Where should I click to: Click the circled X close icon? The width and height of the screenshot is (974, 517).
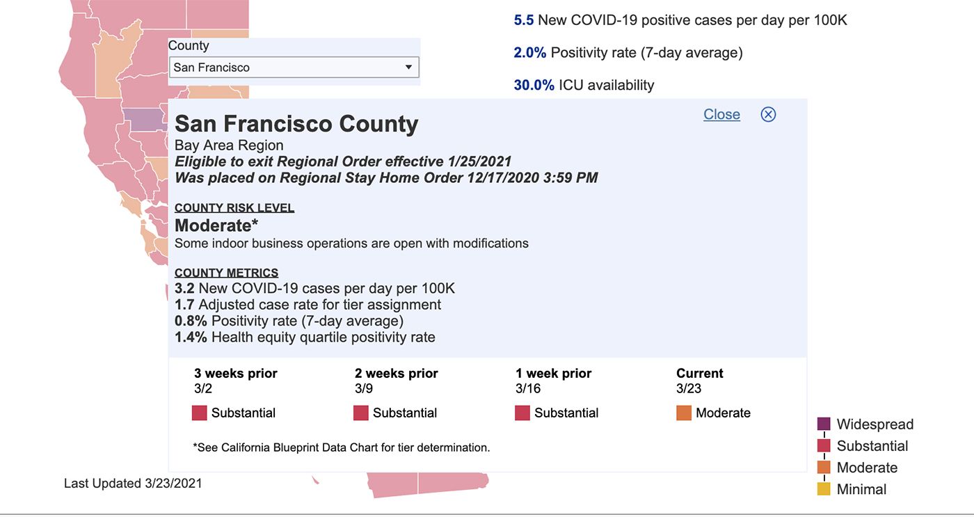point(768,114)
